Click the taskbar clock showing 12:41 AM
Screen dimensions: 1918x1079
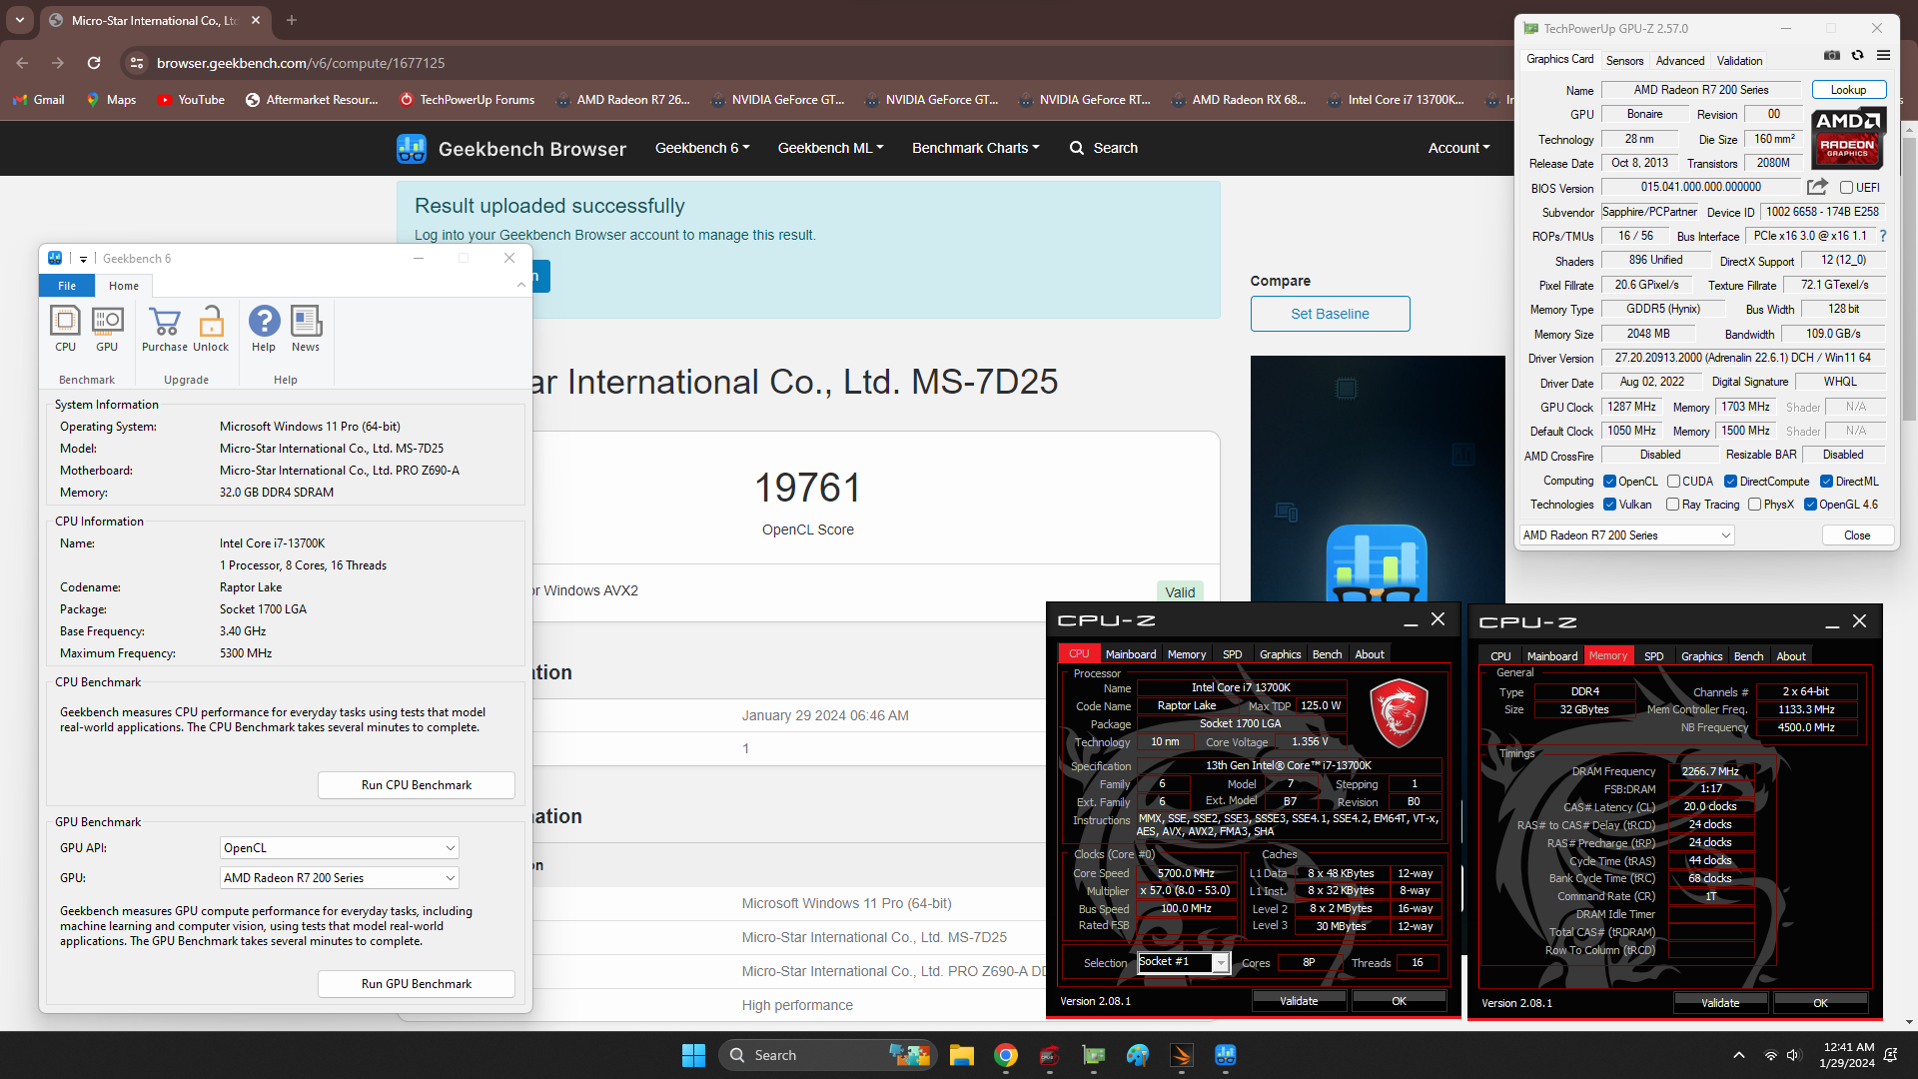(x=1849, y=1055)
